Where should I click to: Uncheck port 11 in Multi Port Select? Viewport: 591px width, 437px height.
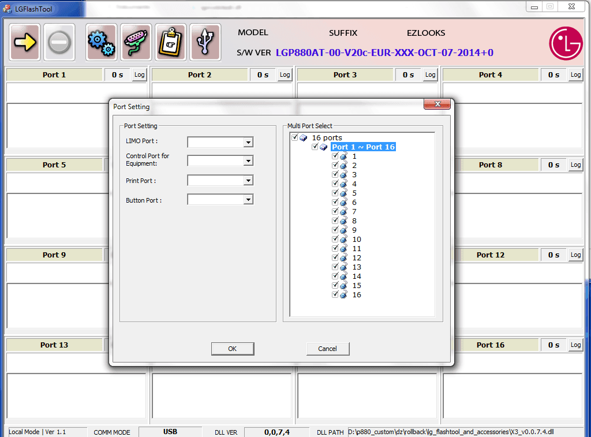(335, 248)
